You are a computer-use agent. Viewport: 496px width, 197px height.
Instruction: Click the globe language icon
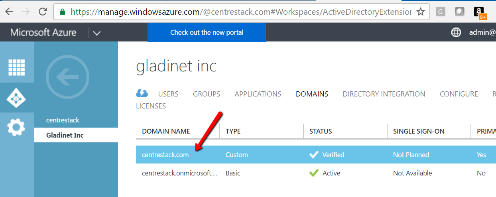pos(456,32)
